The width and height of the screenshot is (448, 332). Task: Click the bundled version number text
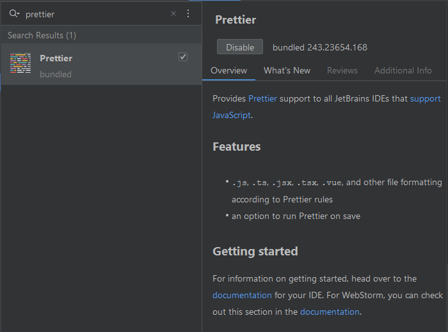click(x=319, y=47)
